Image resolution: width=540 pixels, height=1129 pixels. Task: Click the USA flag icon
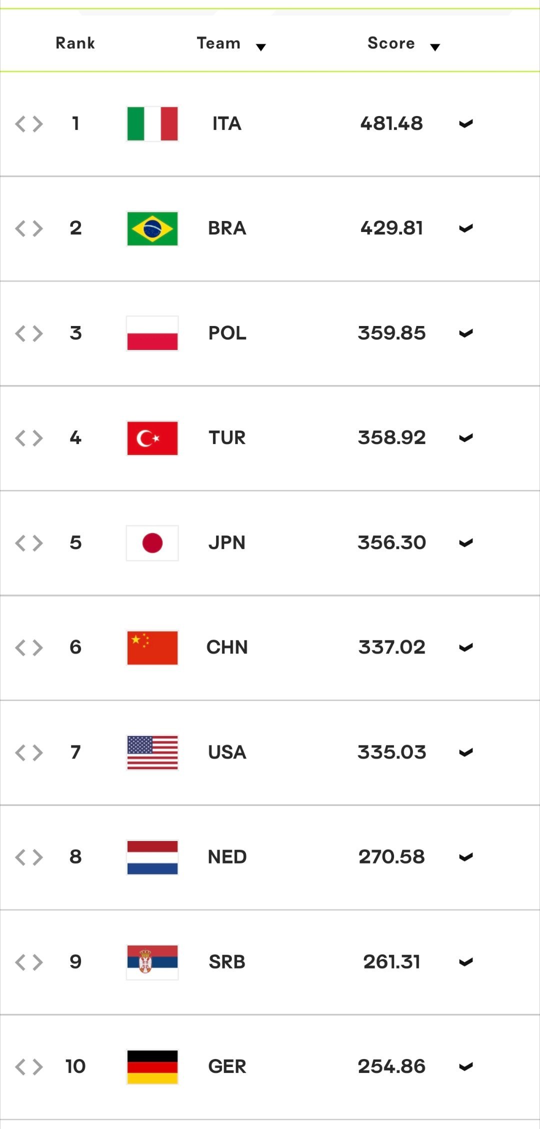[152, 752]
